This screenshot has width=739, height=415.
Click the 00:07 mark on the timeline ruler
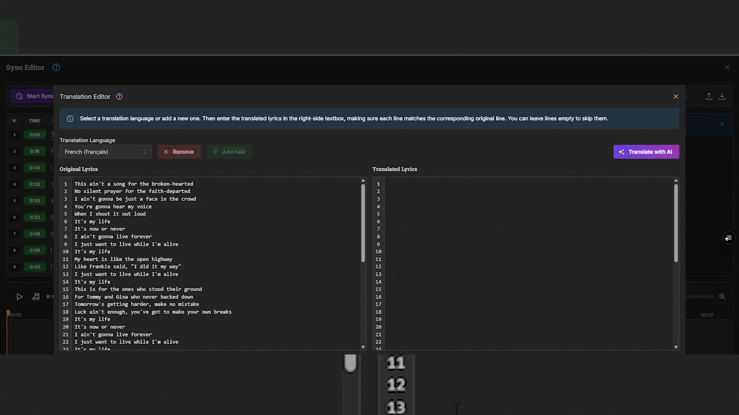707,315
